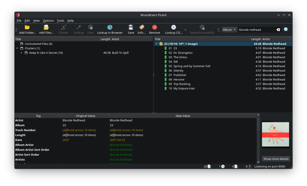Select track 01 23
Screen dimensions: 307x186
click(223, 48)
